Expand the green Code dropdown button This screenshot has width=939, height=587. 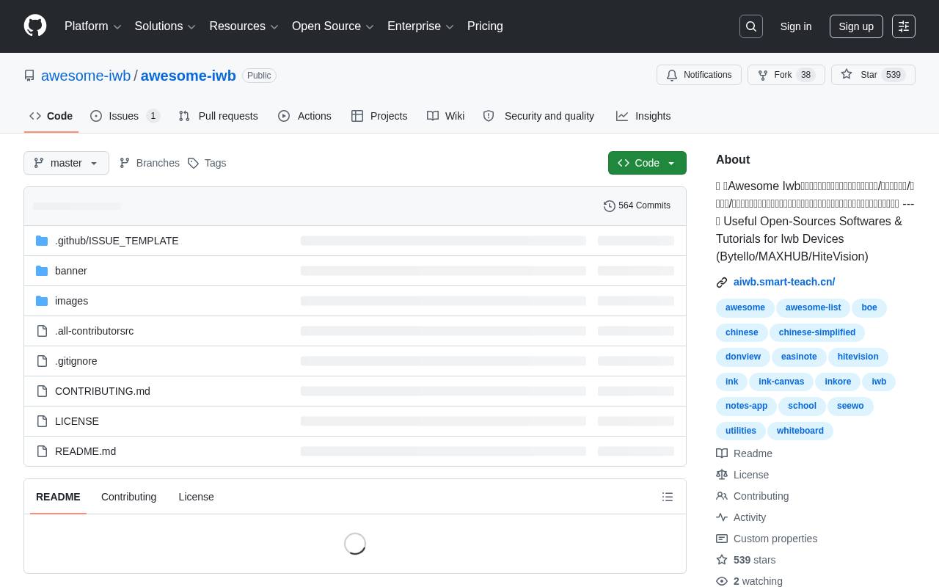pos(647,163)
